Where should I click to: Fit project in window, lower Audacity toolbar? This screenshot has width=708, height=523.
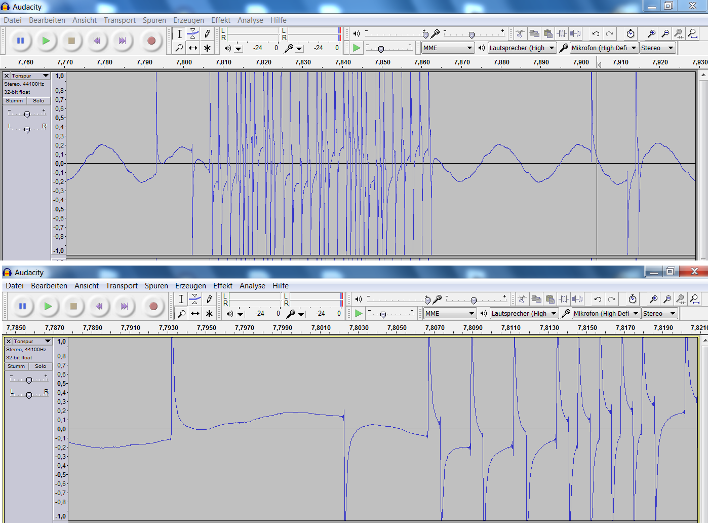click(694, 299)
